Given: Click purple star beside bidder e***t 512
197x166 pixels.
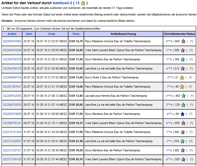Looking at the screenshot, I should (183, 69).
